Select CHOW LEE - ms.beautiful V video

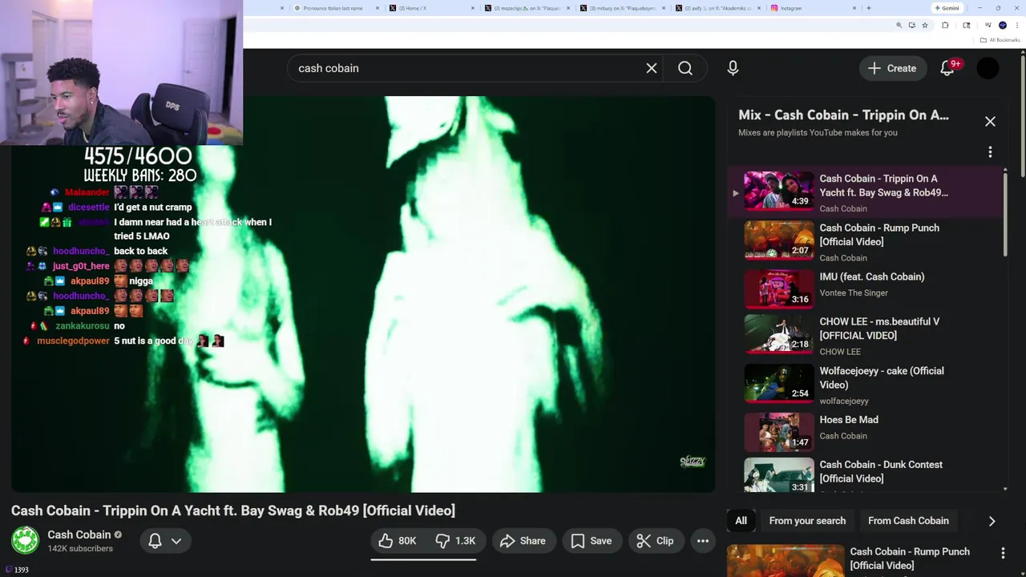866,336
